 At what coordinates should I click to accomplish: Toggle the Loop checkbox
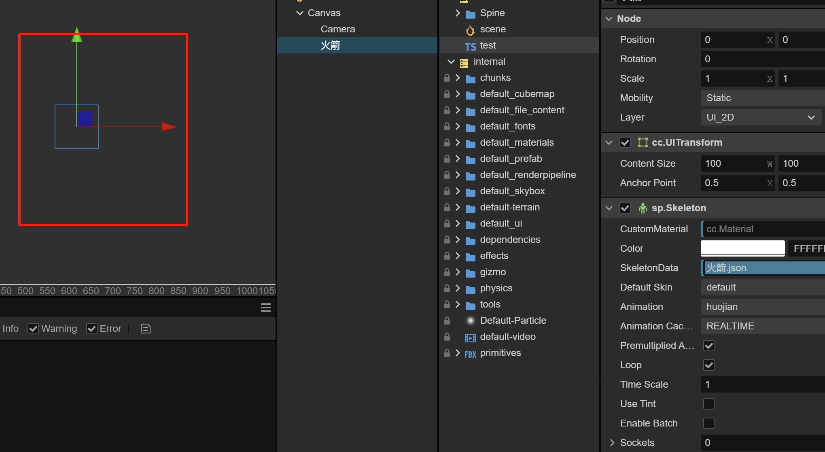pyautogui.click(x=708, y=365)
